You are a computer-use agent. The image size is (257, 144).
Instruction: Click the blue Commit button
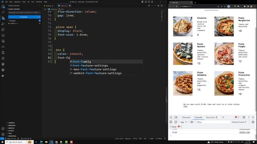pyautogui.click(x=23, y=17)
